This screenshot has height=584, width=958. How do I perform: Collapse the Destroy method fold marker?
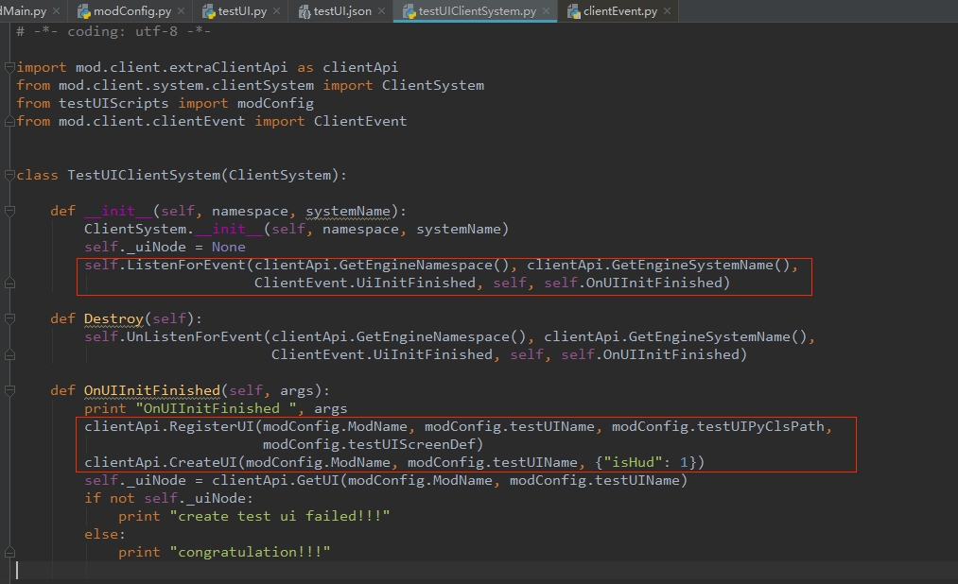(9, 318)
